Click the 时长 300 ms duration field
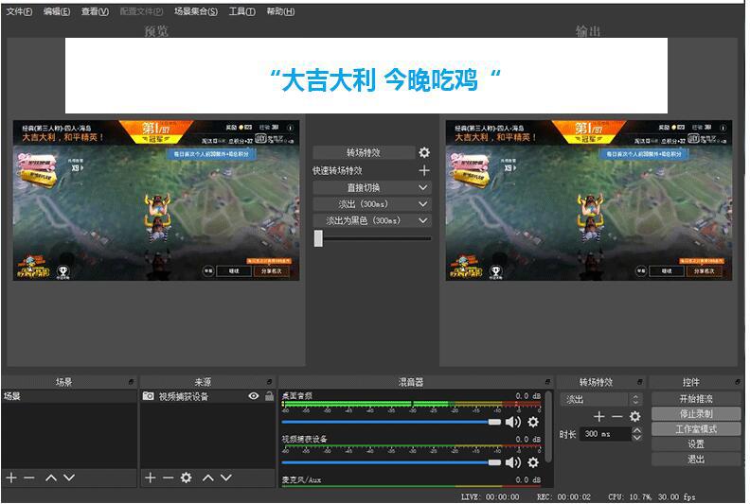The image size is (750, 504). point(605,434)
